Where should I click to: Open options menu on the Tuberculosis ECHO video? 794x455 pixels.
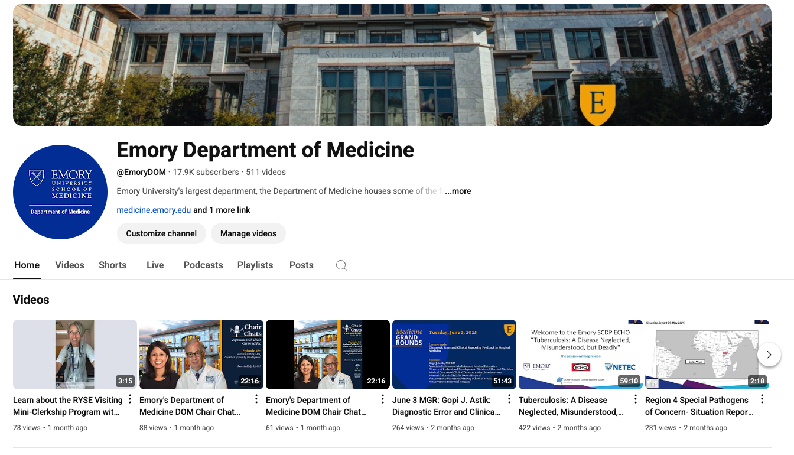click(634, 399)
